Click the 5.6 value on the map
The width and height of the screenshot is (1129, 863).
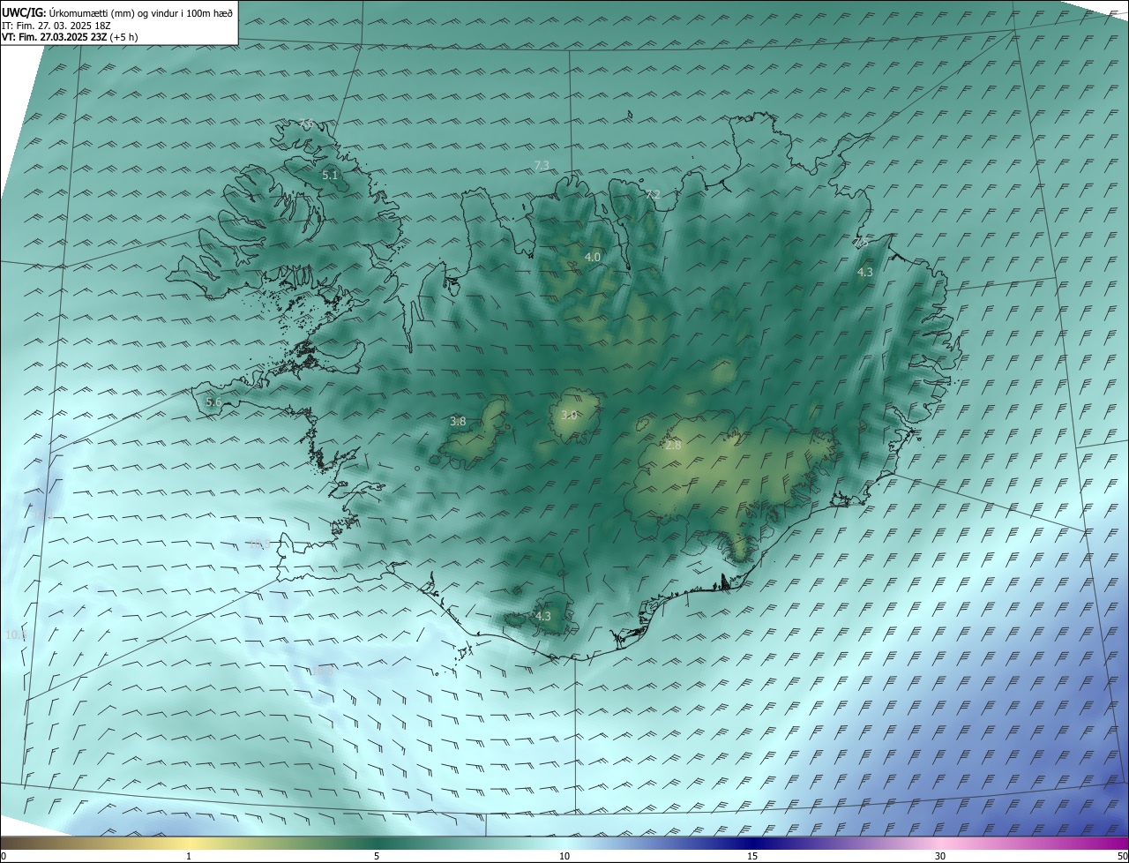click(x=213, y=401)
